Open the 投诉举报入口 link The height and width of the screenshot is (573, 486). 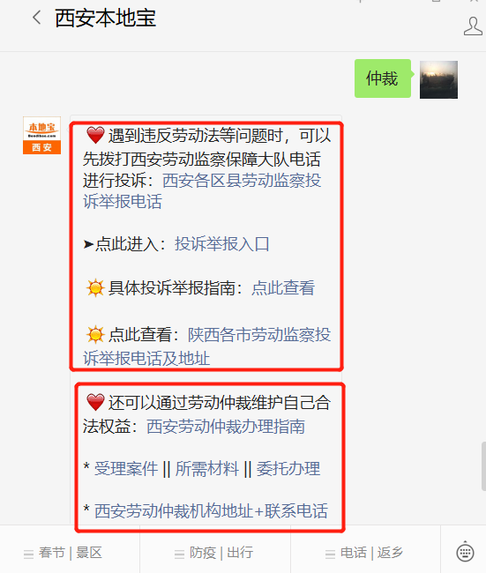pyautogui.click(x=222, y=243)
